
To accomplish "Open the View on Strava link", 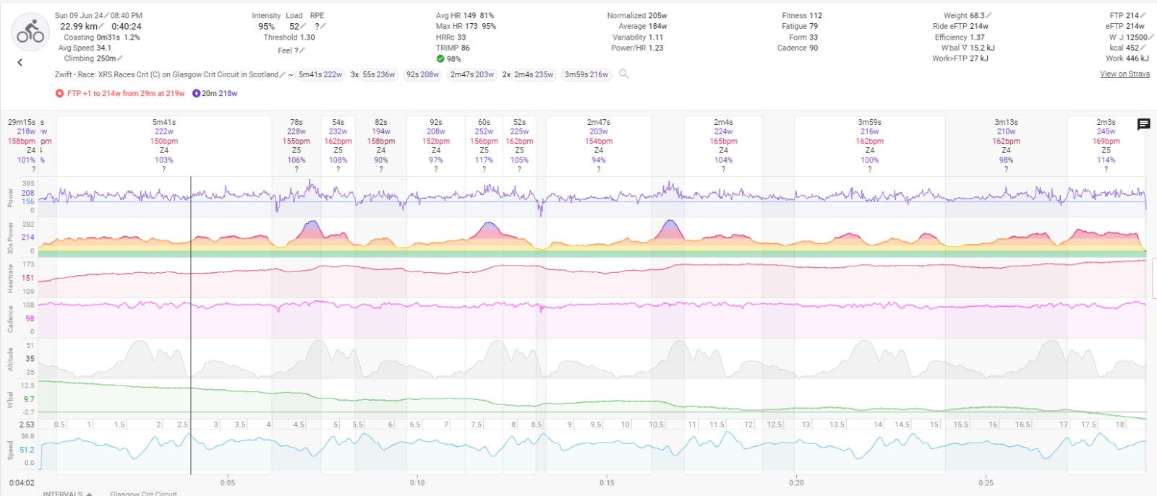I will point(1124,74).
